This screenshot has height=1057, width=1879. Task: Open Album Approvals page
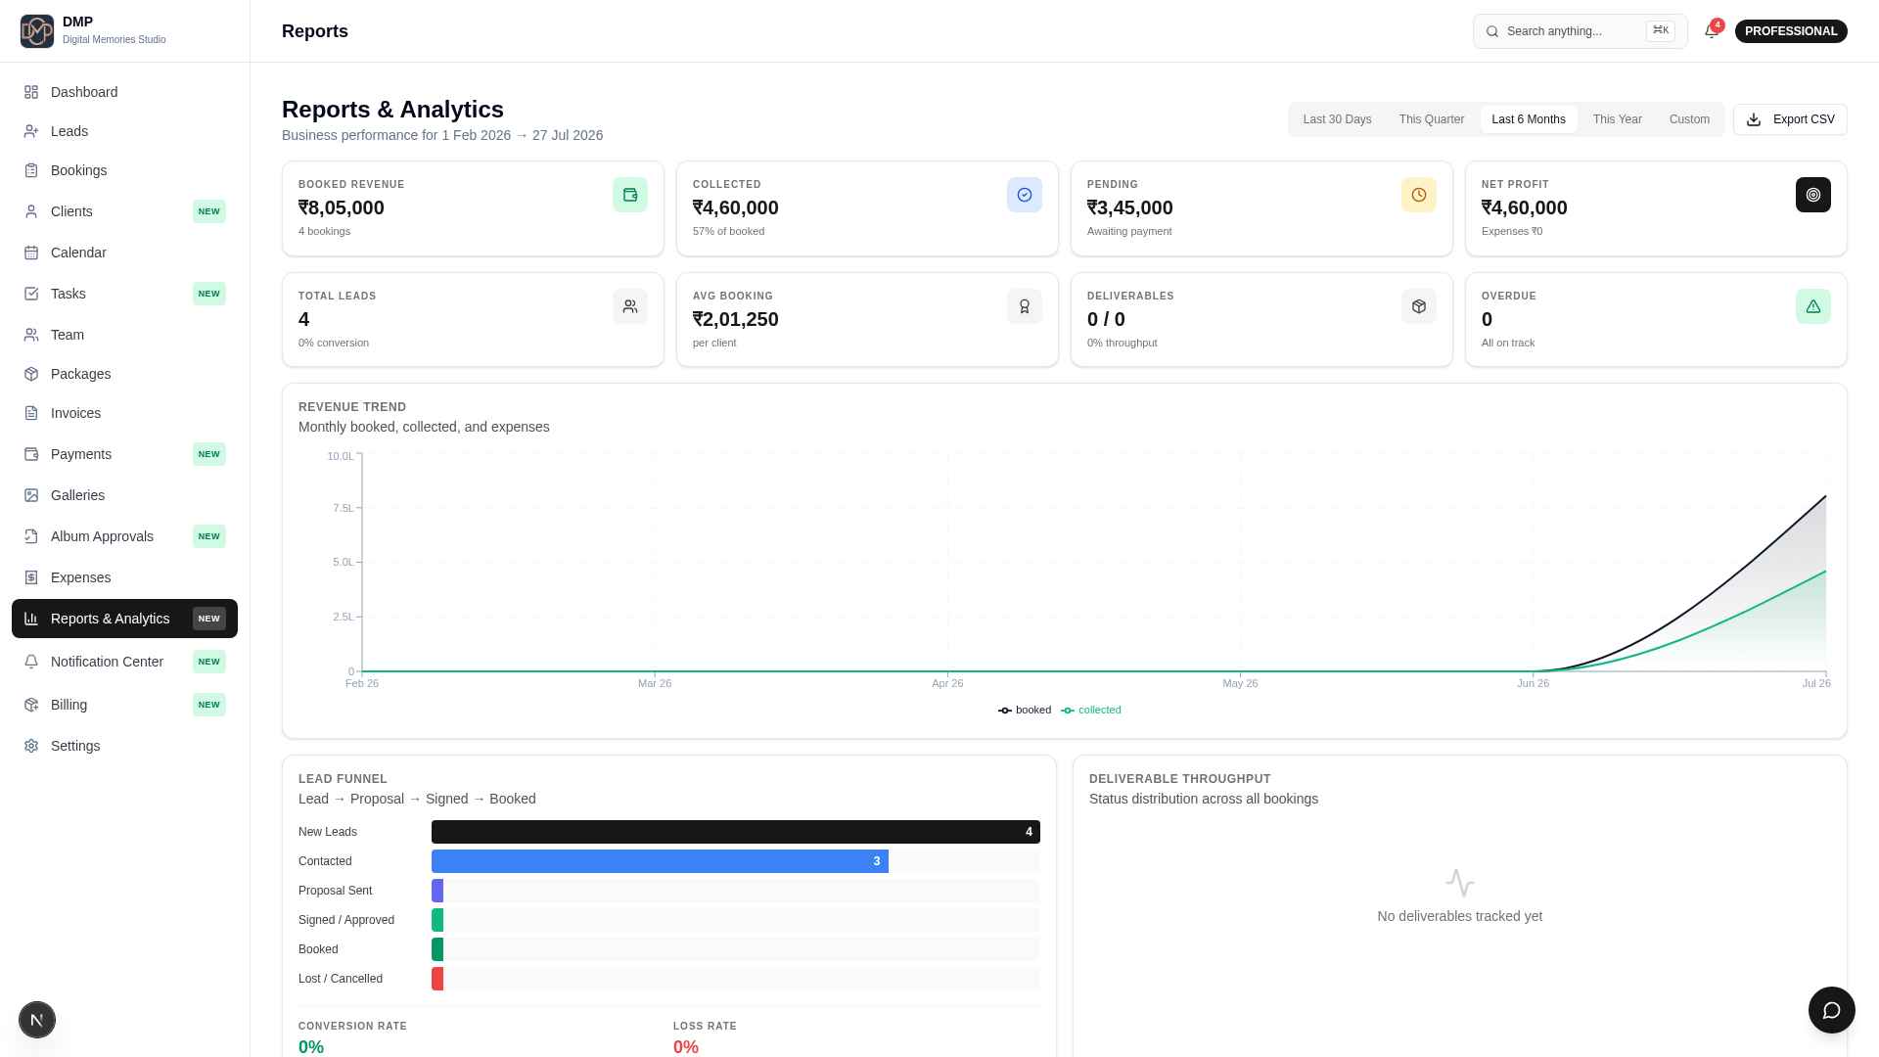pyautogui.click(x=124, y=536)
